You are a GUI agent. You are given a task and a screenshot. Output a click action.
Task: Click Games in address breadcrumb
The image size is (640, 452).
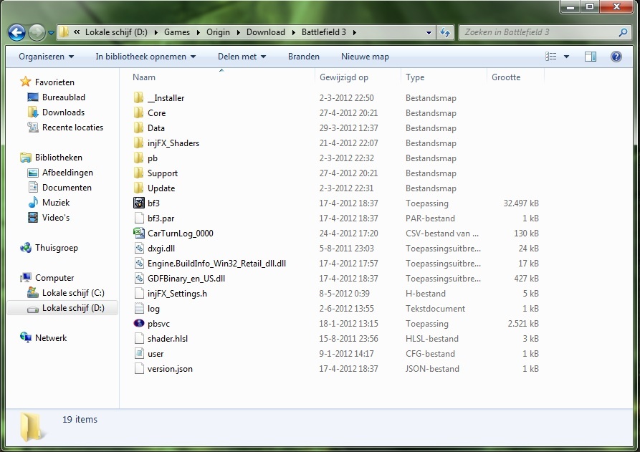[x=177, y=32]
